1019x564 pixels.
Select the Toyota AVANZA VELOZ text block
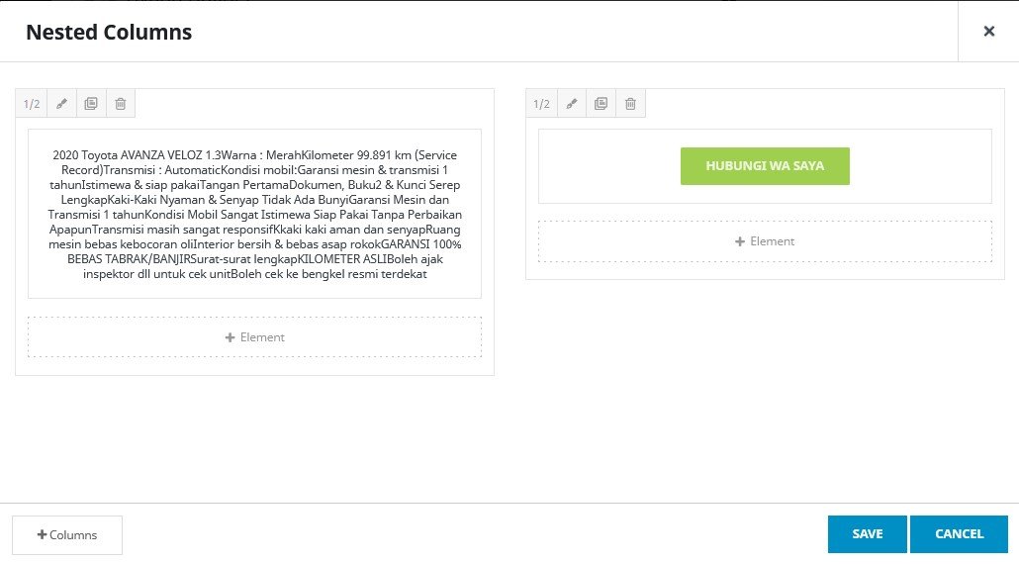coord(254,214)
